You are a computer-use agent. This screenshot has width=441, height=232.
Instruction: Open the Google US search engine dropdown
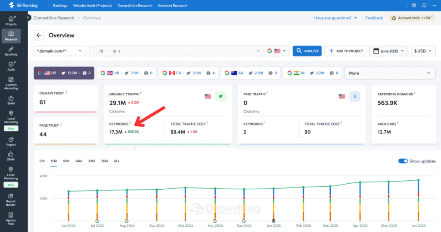point(276,51)
